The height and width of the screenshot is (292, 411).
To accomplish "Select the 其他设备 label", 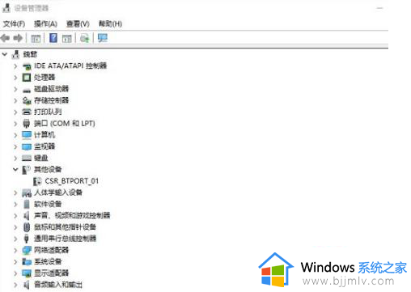I will 48,169.
